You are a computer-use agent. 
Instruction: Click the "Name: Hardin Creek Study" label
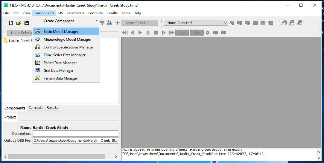click(x=44, y=127)
